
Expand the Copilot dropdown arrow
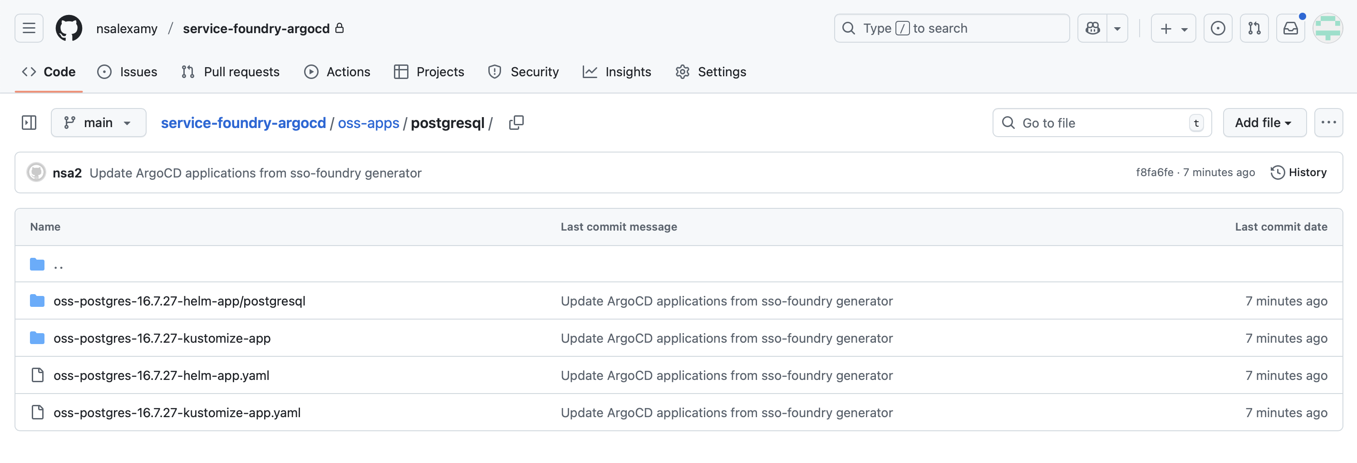click(1117, 29)
